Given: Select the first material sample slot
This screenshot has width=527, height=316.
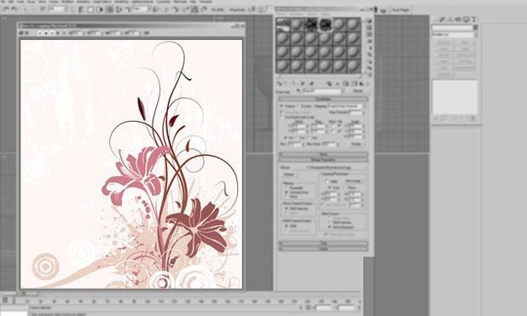Looking at the screenshot, I should [x=282, y=25].
